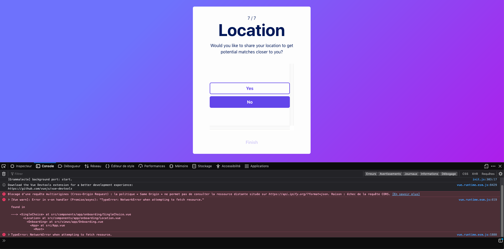Toggle the XHR filter
The height and width of the screenshot is (249, 504).
[x=475, y=174]
